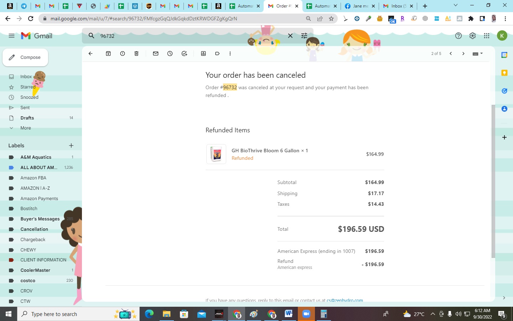This screenshot has height=321, width=513.
Task: Open Google Keep side panel
Action: (x=504, y=73)
